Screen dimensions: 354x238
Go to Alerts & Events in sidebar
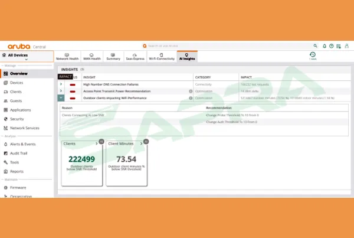click(x=22, y=144)
